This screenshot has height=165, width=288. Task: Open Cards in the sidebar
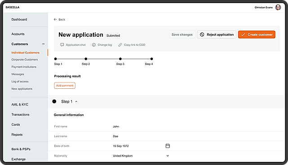click(16, 125)
